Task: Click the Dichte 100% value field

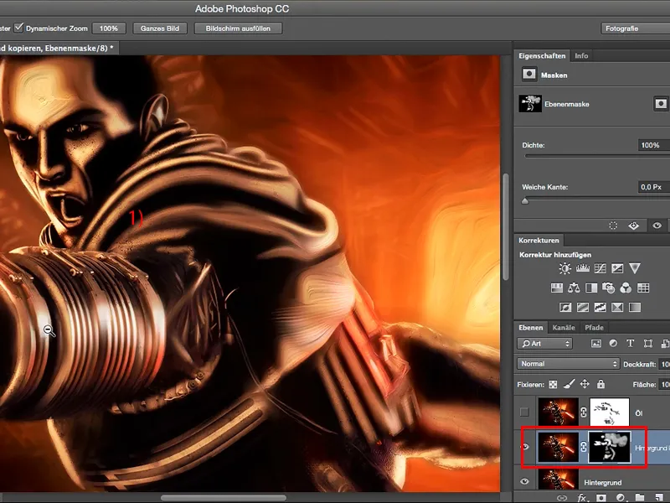Action: tap(654, 145)
